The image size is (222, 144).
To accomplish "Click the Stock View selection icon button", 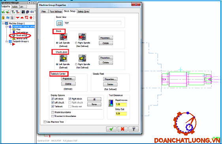I will coord(60,23).
